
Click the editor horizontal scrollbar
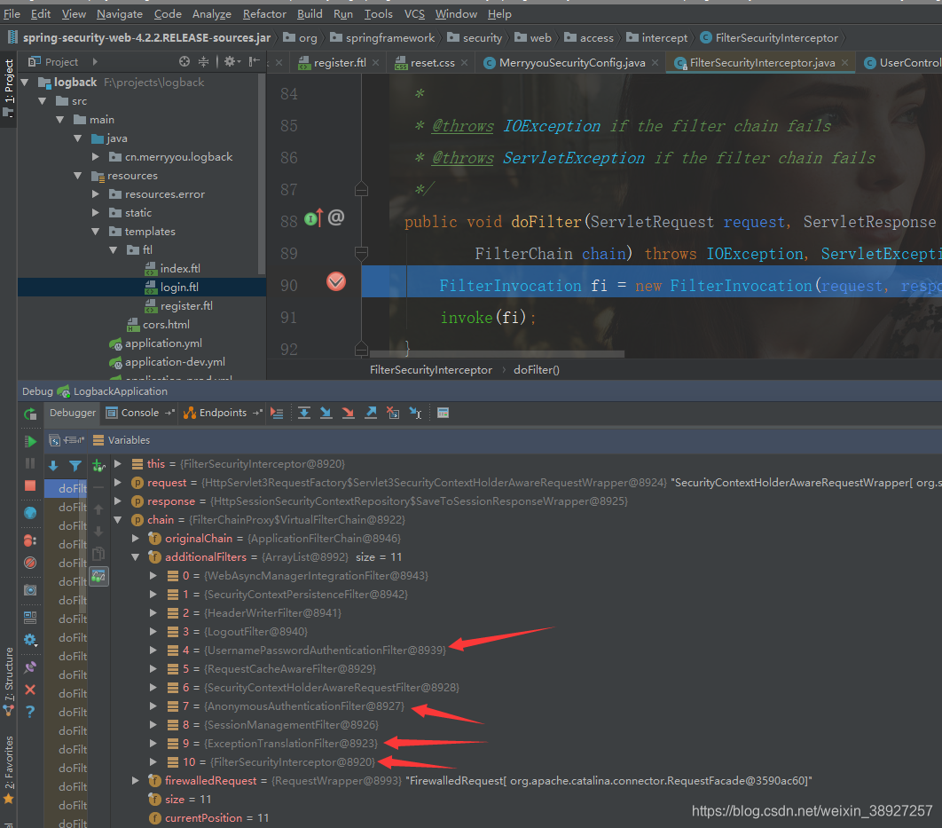[x=497, y=354]
